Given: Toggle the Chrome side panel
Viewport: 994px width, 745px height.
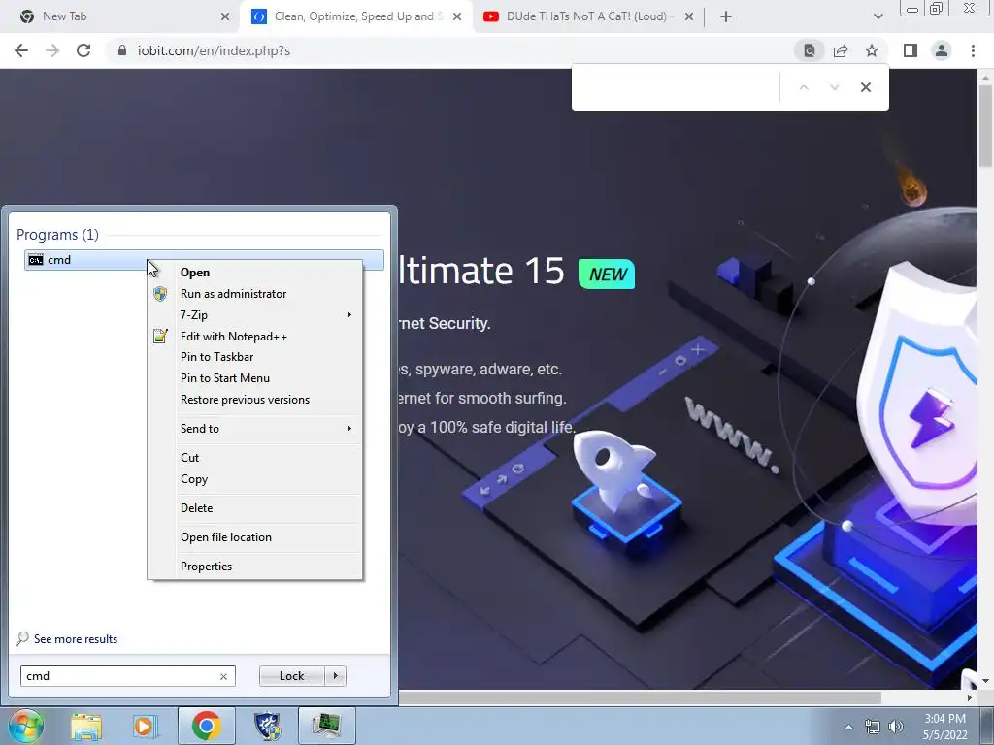Looking at the screenshot, I should (x=911, y=50).
